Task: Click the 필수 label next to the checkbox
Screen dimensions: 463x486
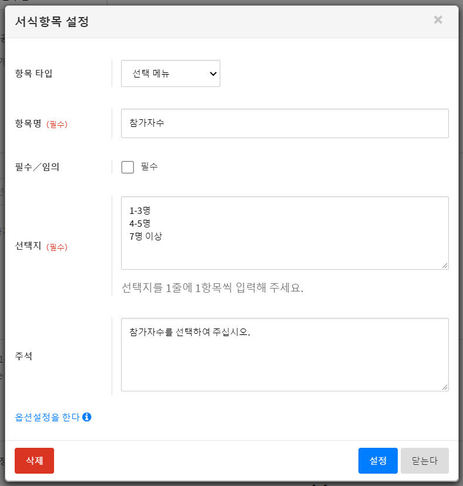Action: point(149,167)
